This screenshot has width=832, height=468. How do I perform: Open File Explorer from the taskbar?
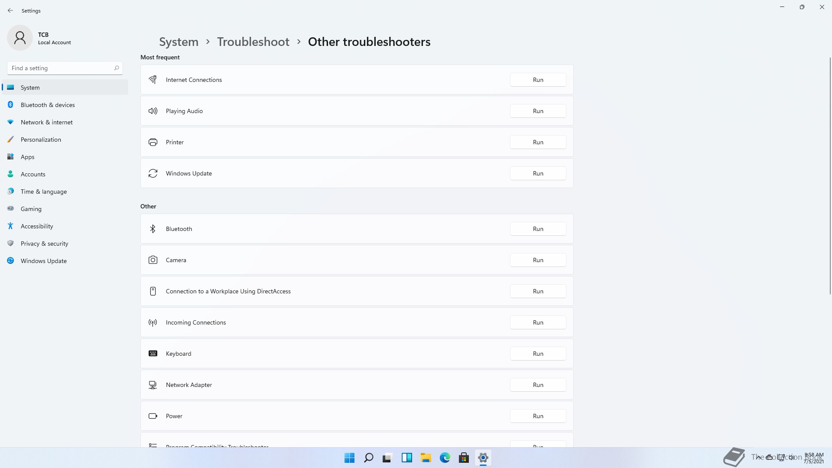pyautogui.click(x=426, y=458)
